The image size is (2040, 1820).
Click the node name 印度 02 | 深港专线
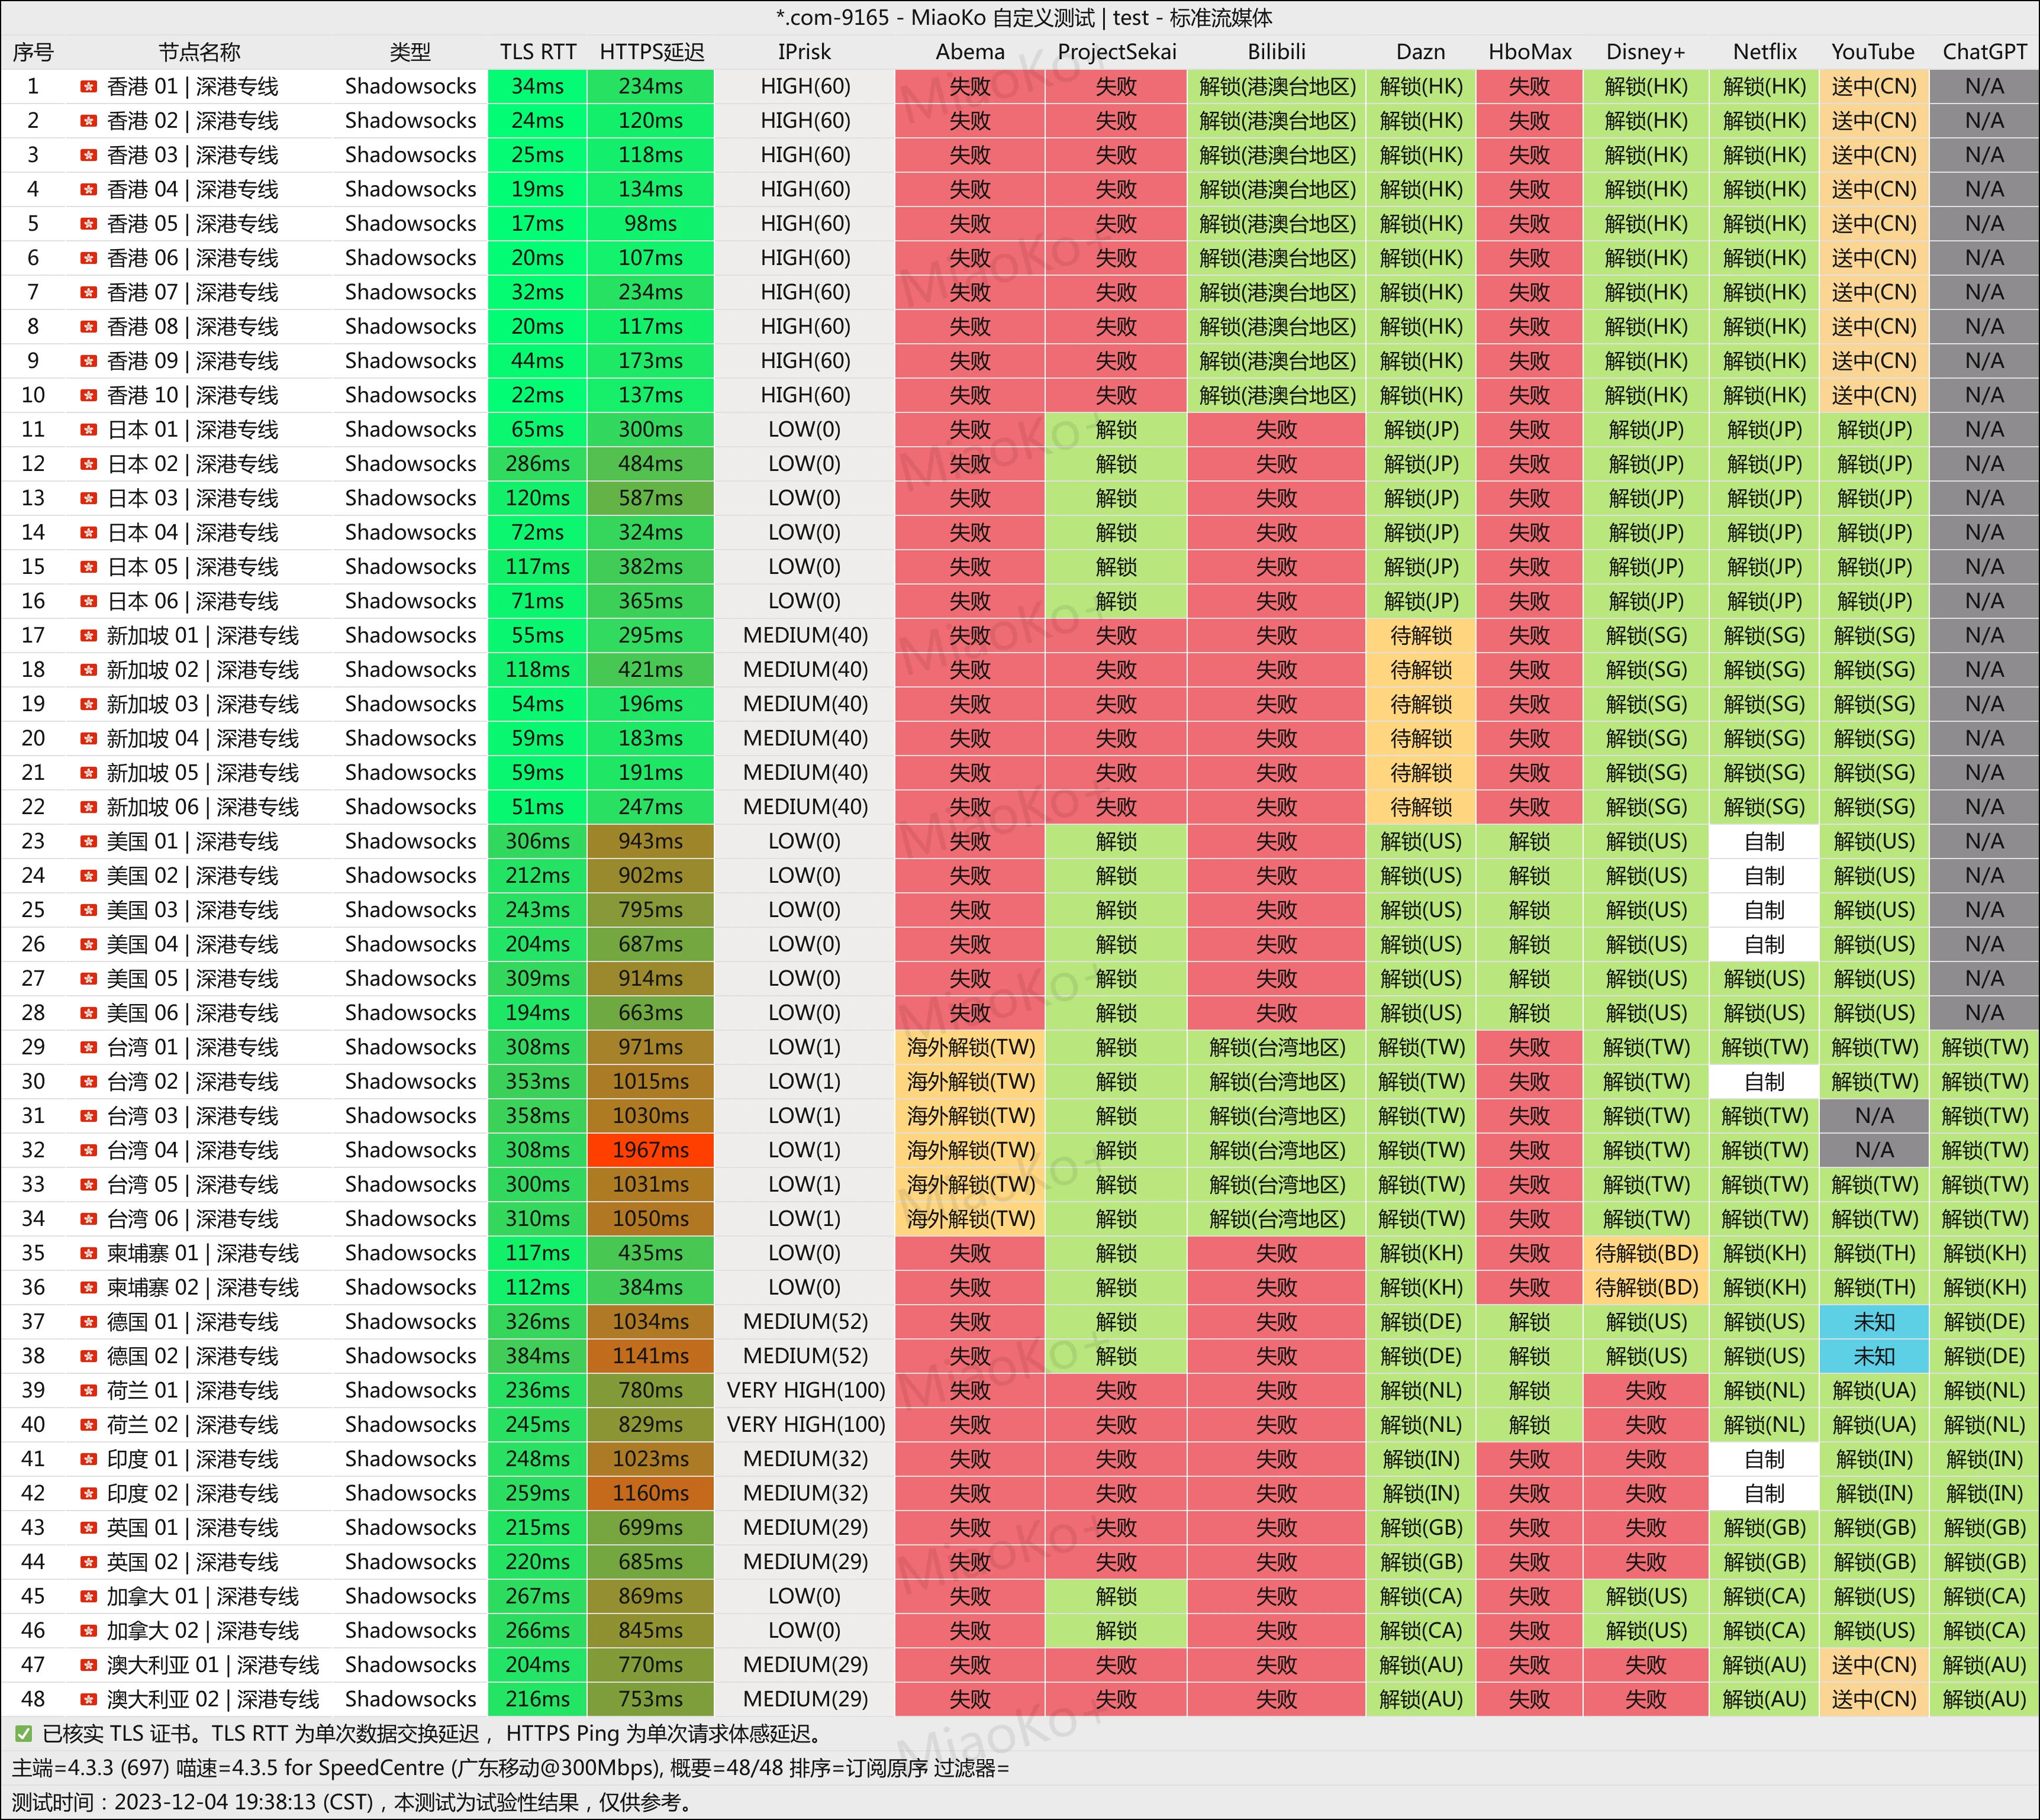point(192,1493)
